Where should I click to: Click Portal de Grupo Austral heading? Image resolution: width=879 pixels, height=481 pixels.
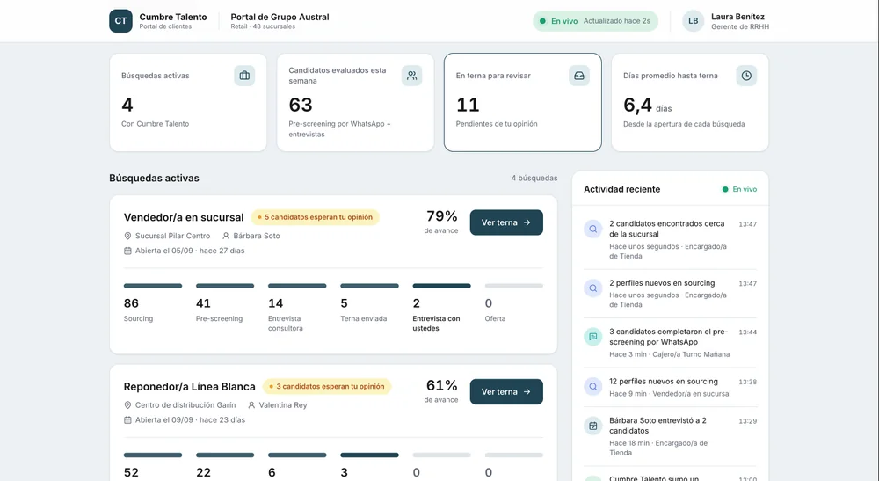click(280, 17)
